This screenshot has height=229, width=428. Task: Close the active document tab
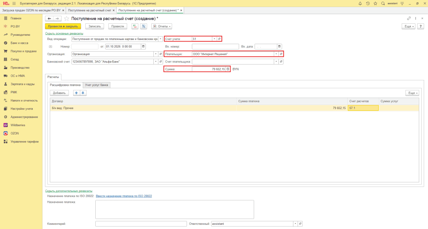tap(181, 10)
